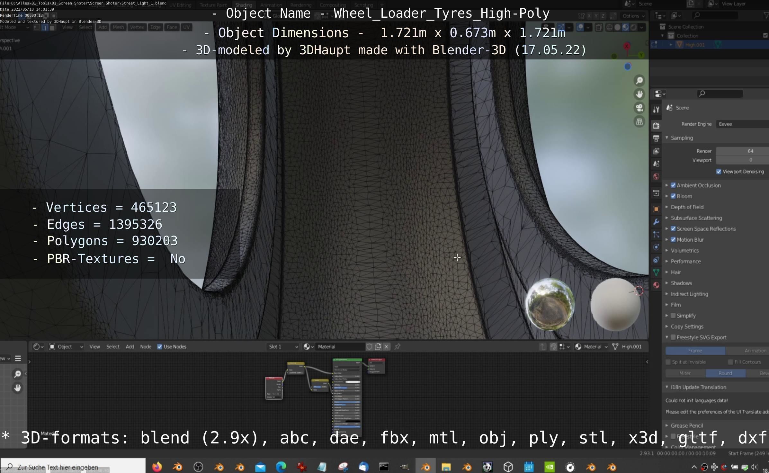This screenshot has width=769, height=473.
Task: Toggle the camera view icon
Action: 639,108
